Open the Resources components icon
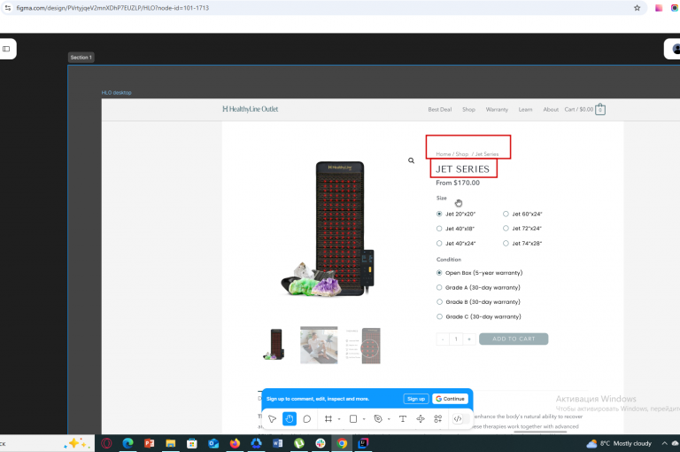The image size is (680, 452). (x=438, y=419)
